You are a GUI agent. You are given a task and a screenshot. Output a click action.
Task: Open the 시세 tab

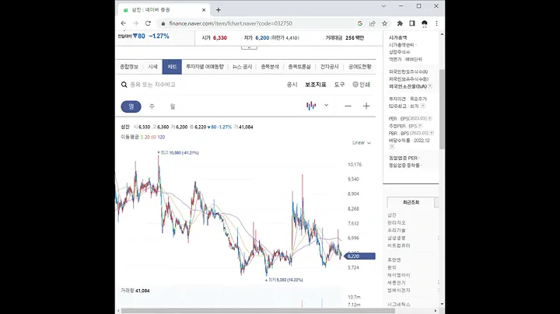point(152,67)
